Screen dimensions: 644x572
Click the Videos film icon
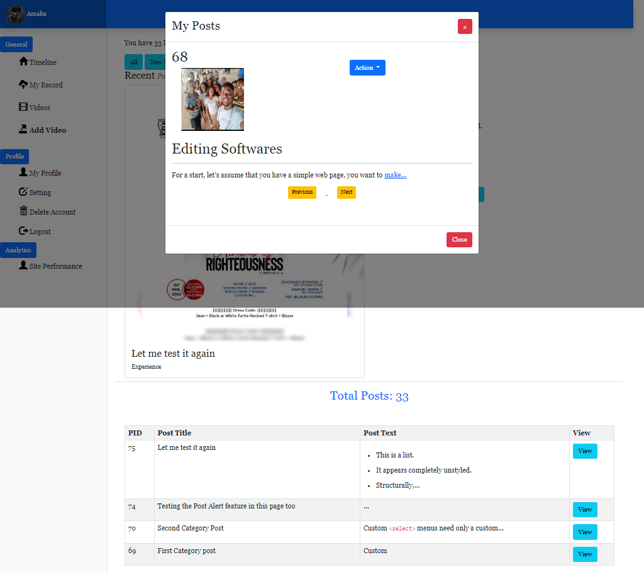click(23, 107)
